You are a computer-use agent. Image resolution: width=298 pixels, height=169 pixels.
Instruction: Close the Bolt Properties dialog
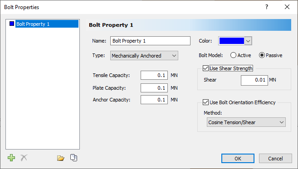[287, 7]
